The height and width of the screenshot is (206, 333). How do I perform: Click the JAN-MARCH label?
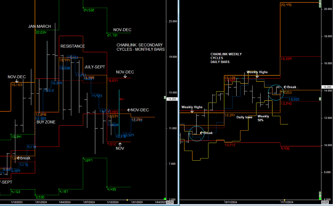click(40, 27)
